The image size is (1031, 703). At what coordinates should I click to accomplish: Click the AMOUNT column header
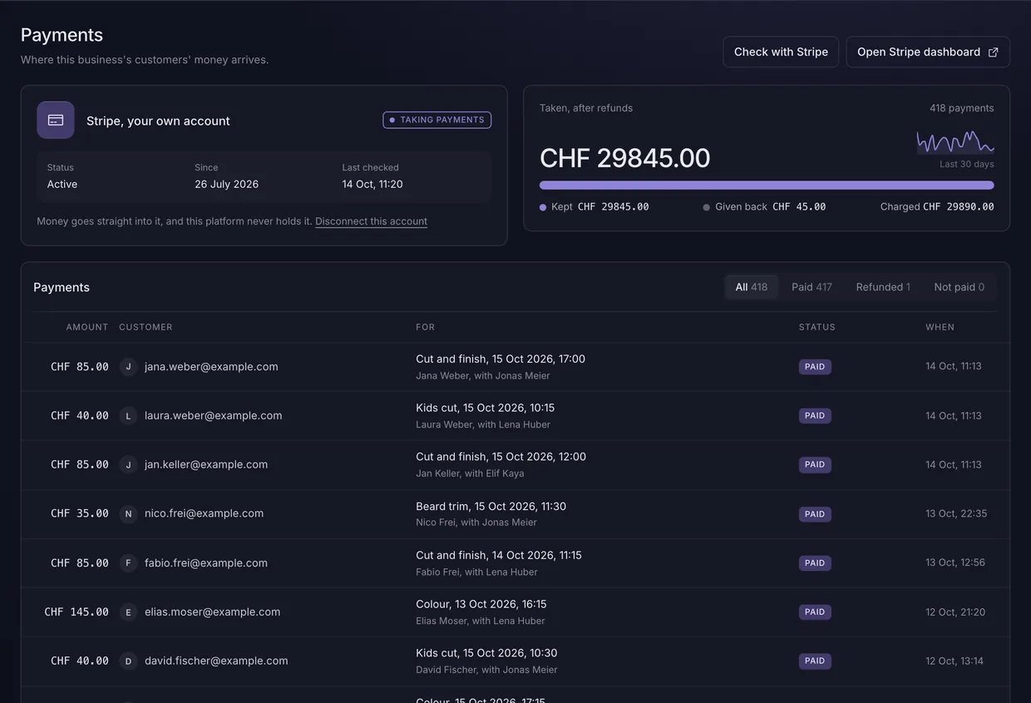tap(87, 327)
